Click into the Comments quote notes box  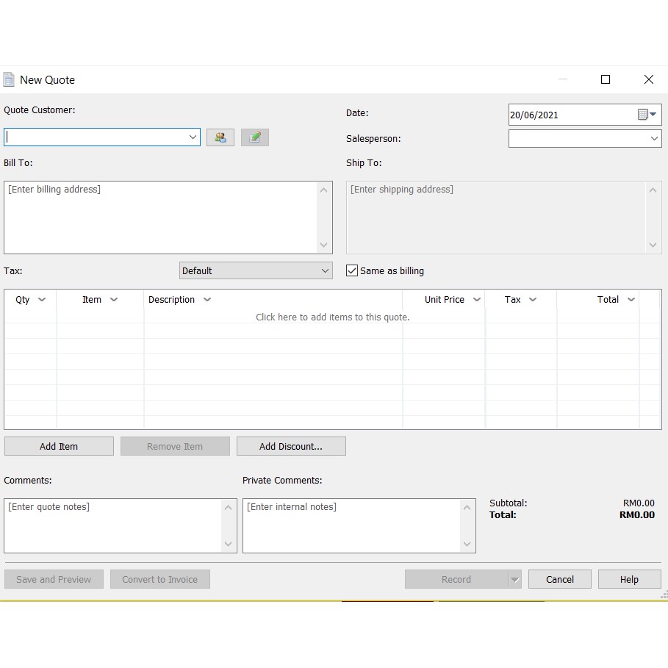113,525
